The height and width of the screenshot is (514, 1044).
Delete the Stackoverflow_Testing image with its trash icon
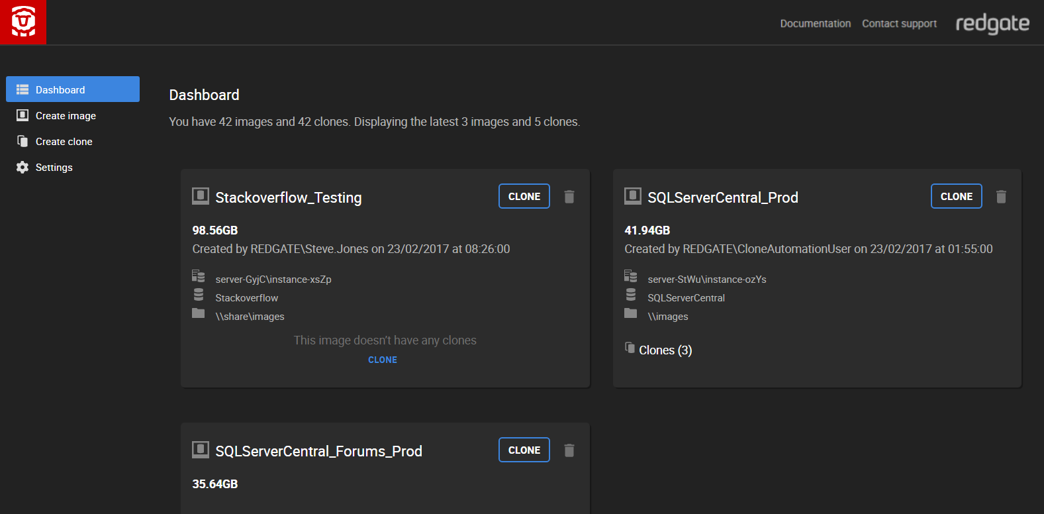tap(569, 197)
